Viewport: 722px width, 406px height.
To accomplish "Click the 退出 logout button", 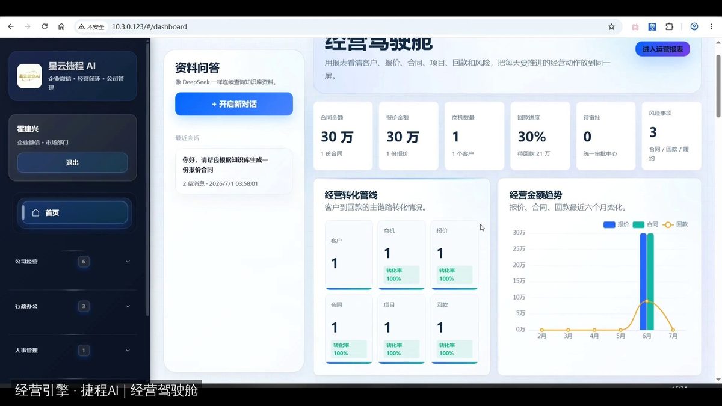I will point(73,162).
